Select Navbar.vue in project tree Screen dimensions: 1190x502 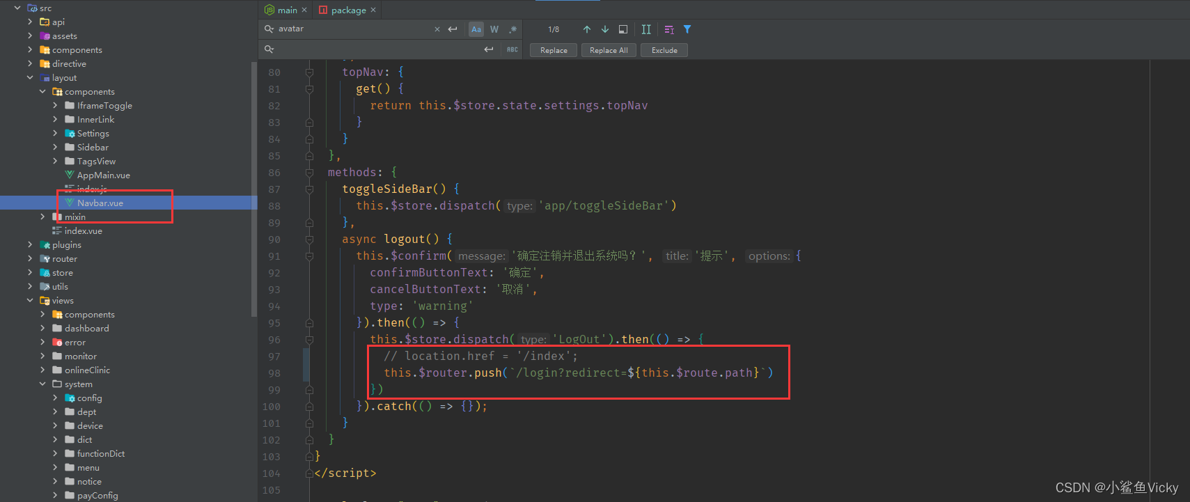tap(100, 203)
